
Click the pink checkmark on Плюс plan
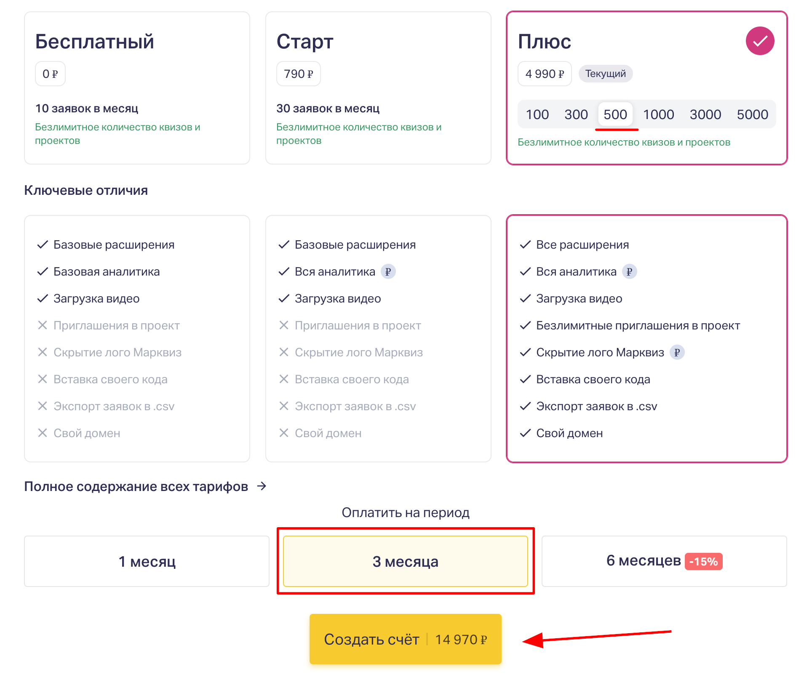point(759,41)
